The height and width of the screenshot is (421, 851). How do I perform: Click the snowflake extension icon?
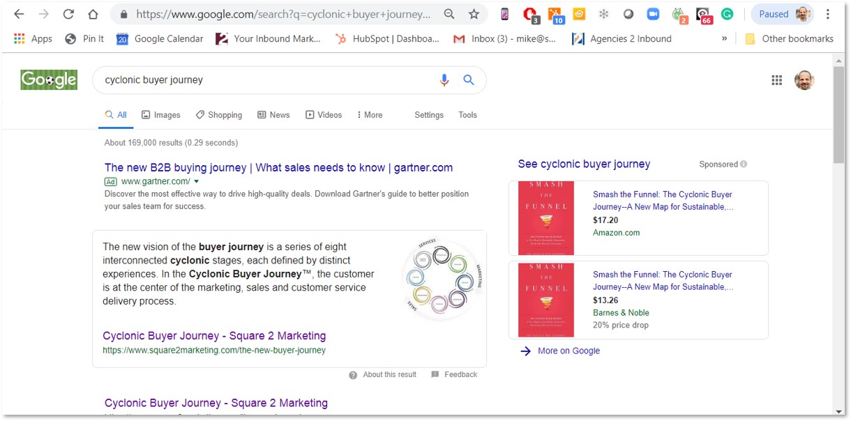coord(604,14)
